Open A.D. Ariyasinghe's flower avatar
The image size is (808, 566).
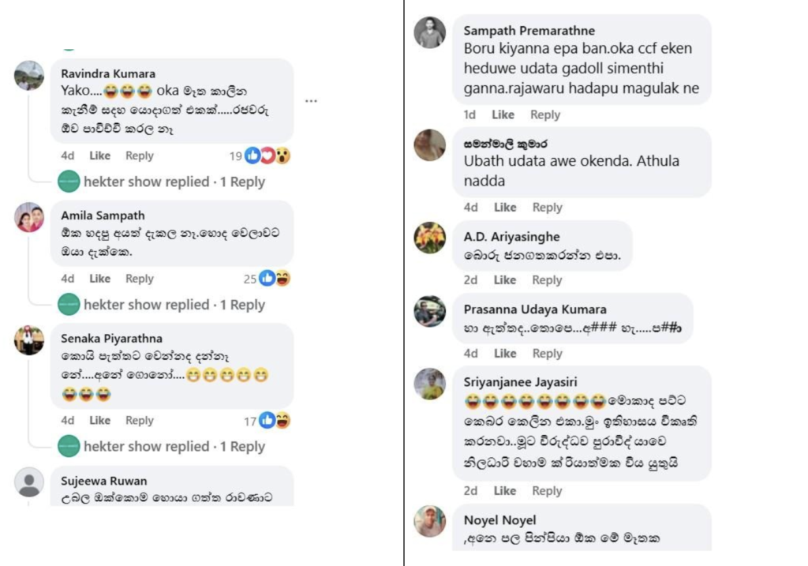pyautogui.click(x=430, y=238)
